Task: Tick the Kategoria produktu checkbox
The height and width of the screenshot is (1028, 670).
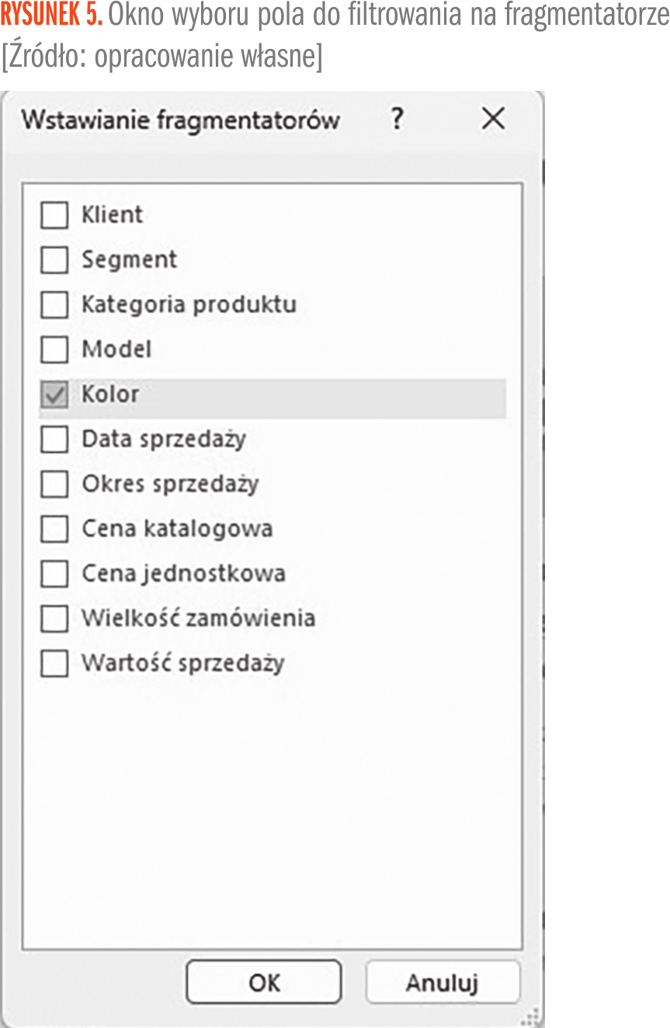Action: pyautogui.click(x=54, y=305)
